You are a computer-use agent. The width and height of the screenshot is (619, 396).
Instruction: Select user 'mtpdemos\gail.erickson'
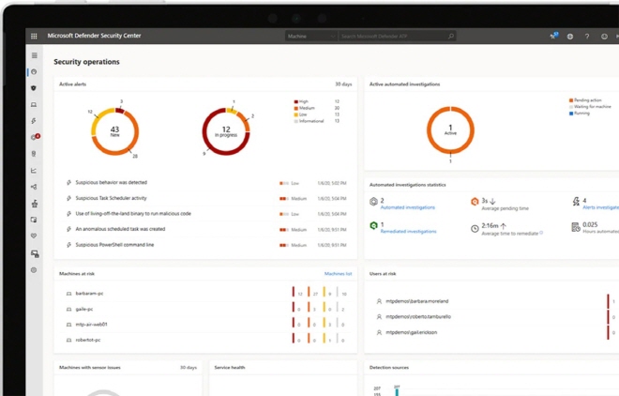point(411,332)
